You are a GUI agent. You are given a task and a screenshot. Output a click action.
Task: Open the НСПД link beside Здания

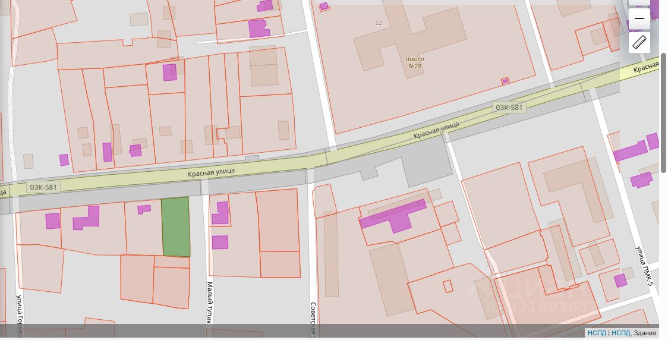(621, 333)
